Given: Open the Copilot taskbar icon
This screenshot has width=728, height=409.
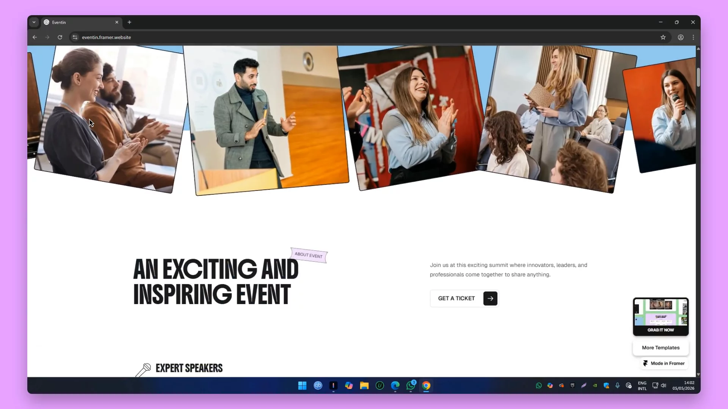Looking at the screenshot, I should pyautogui.click(x=349, y=386).
